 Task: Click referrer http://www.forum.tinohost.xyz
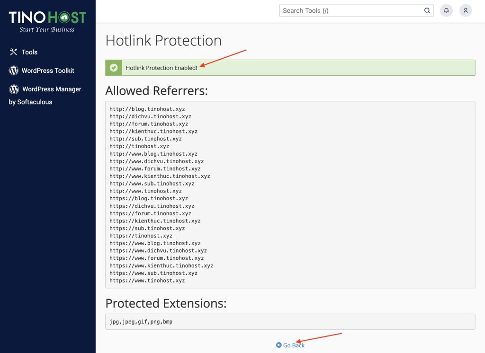tap(155, 169)
